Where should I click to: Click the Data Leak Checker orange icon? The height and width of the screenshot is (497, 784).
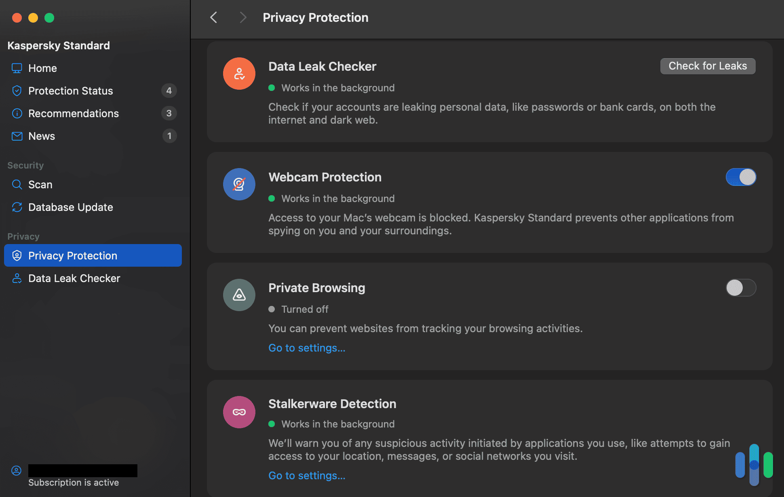click(239, 73)
